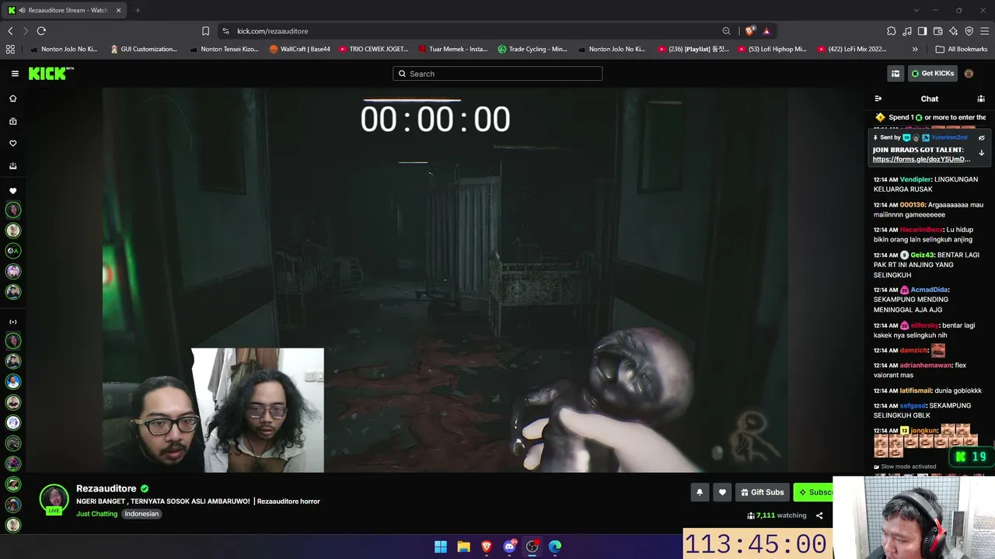The width and height of the screenshot is (995, 559).
Task: Open the Just Chatting category link
Action: coord(96,514)
